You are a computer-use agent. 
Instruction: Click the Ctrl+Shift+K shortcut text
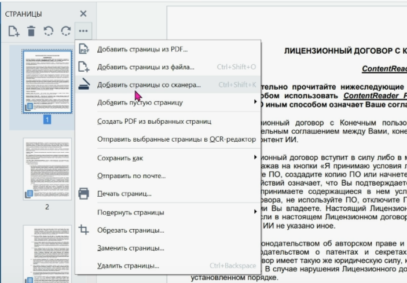point(237,84)
